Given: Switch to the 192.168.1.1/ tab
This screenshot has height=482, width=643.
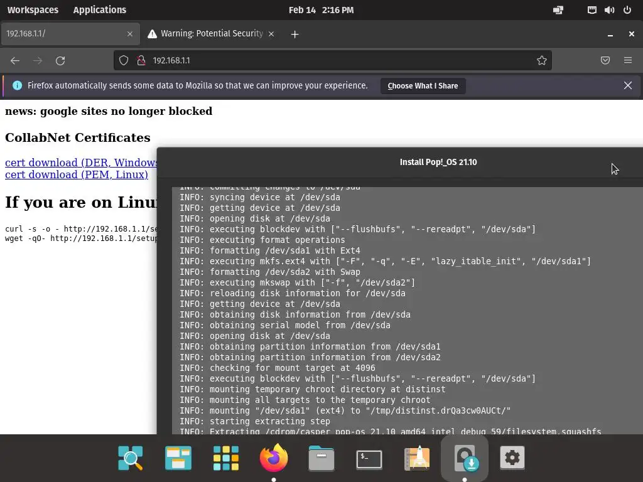Looking at the screenshot, I should click(x=70, y=34).
